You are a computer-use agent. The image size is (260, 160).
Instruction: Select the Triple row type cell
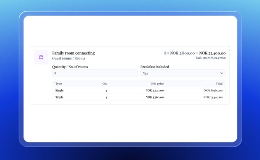click(59, 97)
